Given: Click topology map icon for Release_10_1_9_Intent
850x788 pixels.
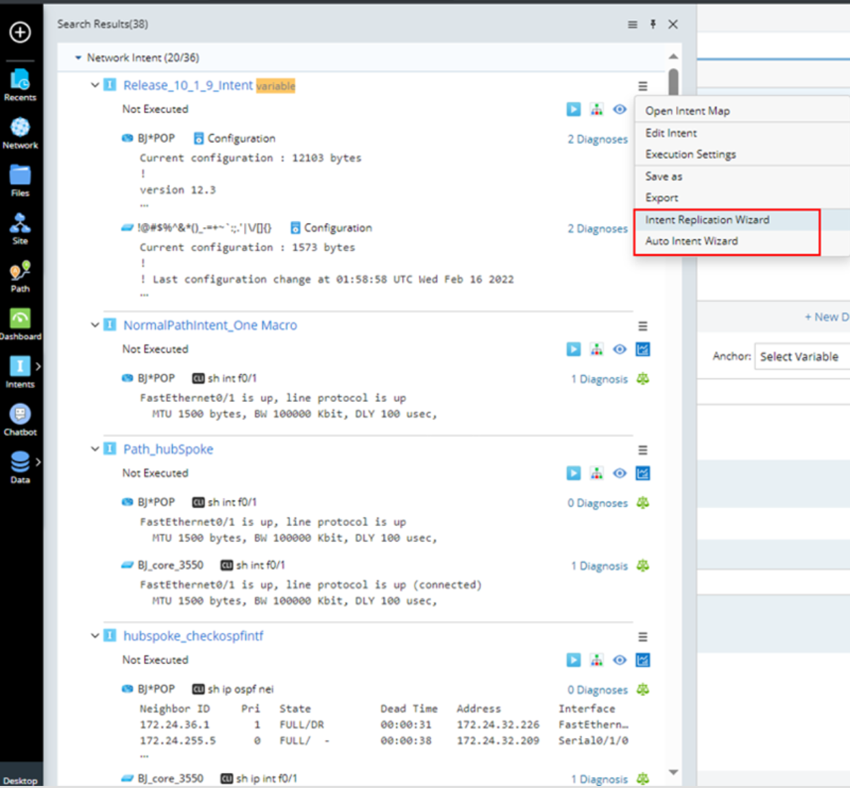Looking at the screenshot, I should click(x=597, y=109).
